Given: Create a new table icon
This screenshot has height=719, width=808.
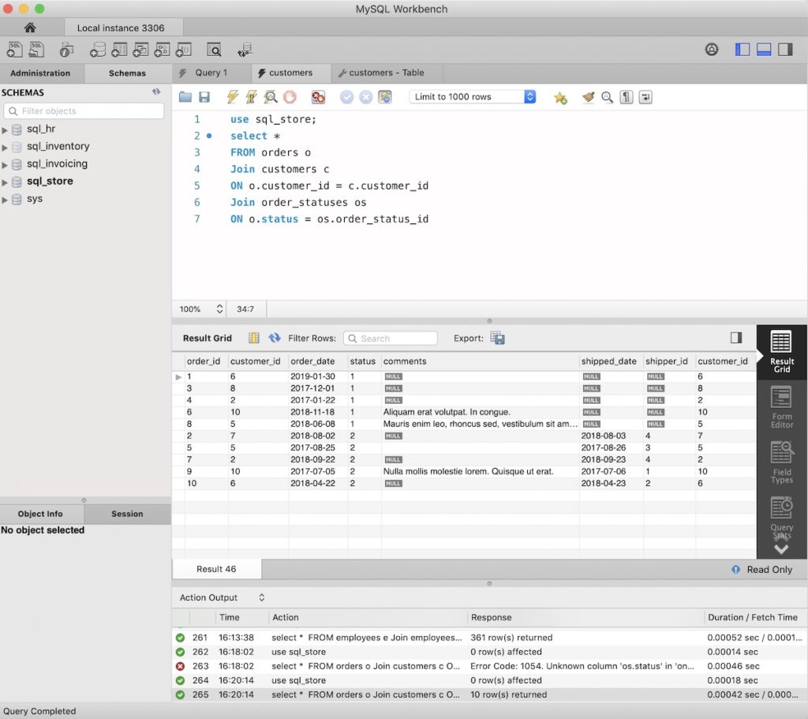Looking at the screenshot, I should (x=119, y=50).
